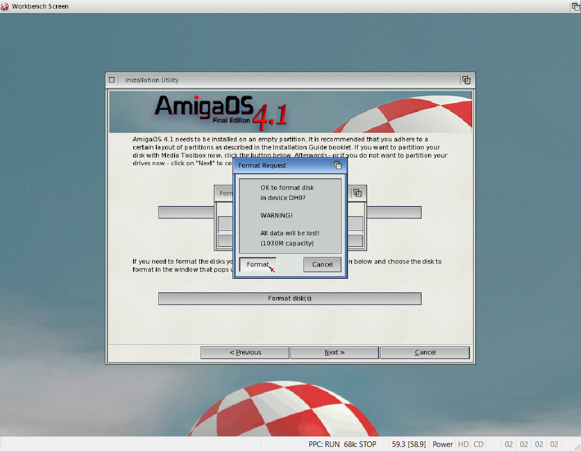Click the "(1030M capacity)" text
Screen dimensions: 581x451
pos(287,243)
